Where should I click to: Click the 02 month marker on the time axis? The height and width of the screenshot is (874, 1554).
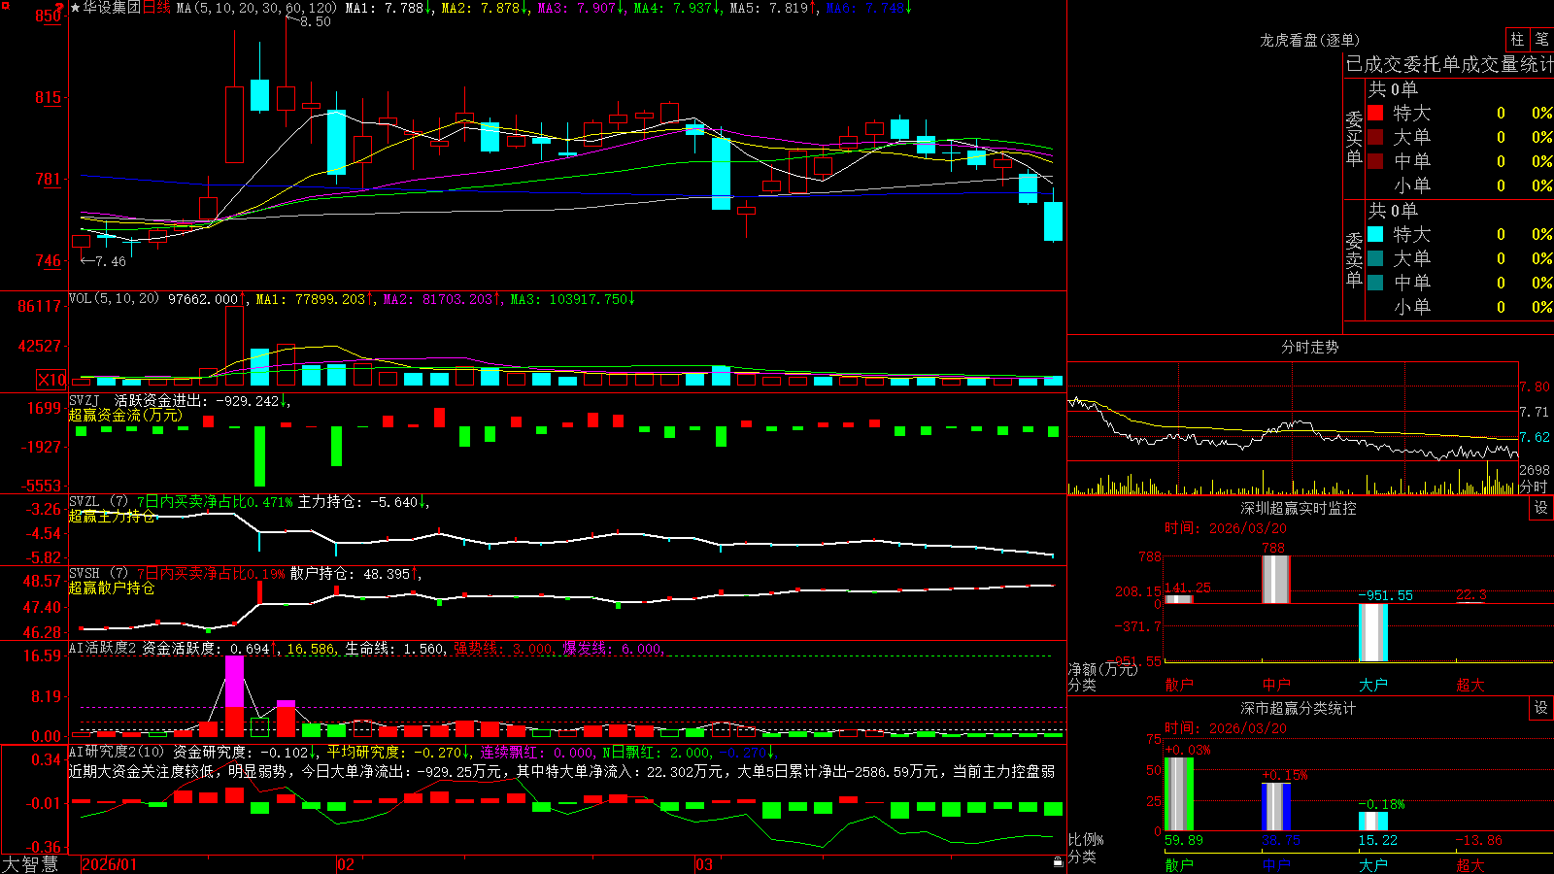[x=345, y=864]
